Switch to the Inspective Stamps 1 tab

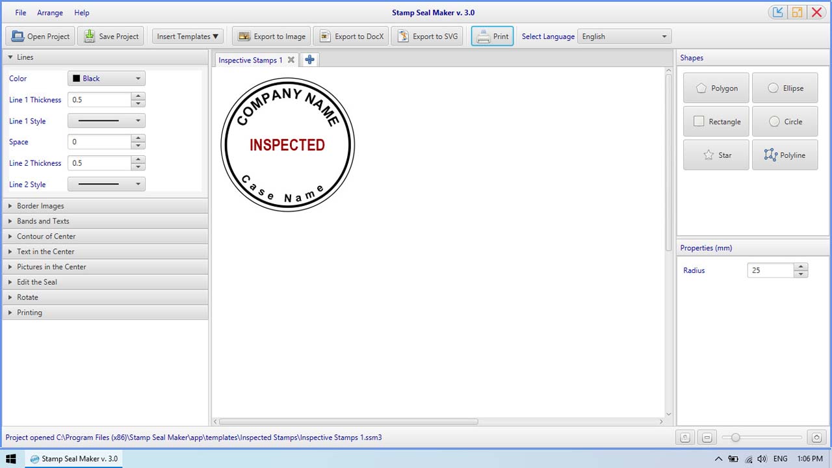pyautogui.click(x=250, y=60)
